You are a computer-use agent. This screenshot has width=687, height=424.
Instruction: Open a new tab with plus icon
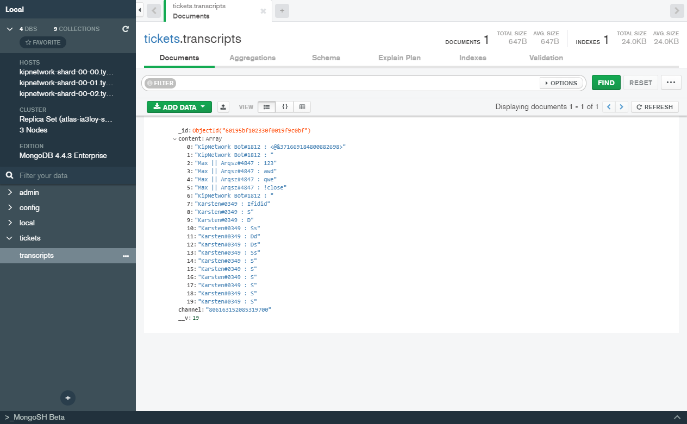[x=282, y=11]
